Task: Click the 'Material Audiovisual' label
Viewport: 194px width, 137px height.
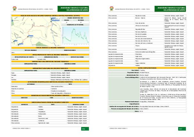Action: pyautogui.click(x=132, y=102)
